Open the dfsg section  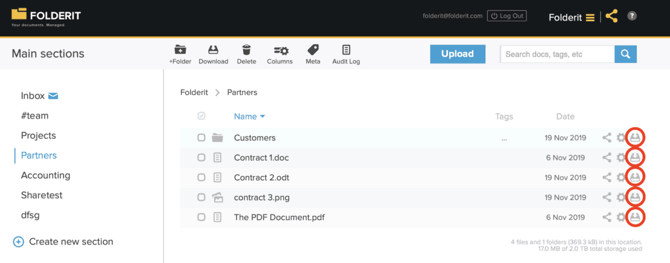click(x=30, y=215)
